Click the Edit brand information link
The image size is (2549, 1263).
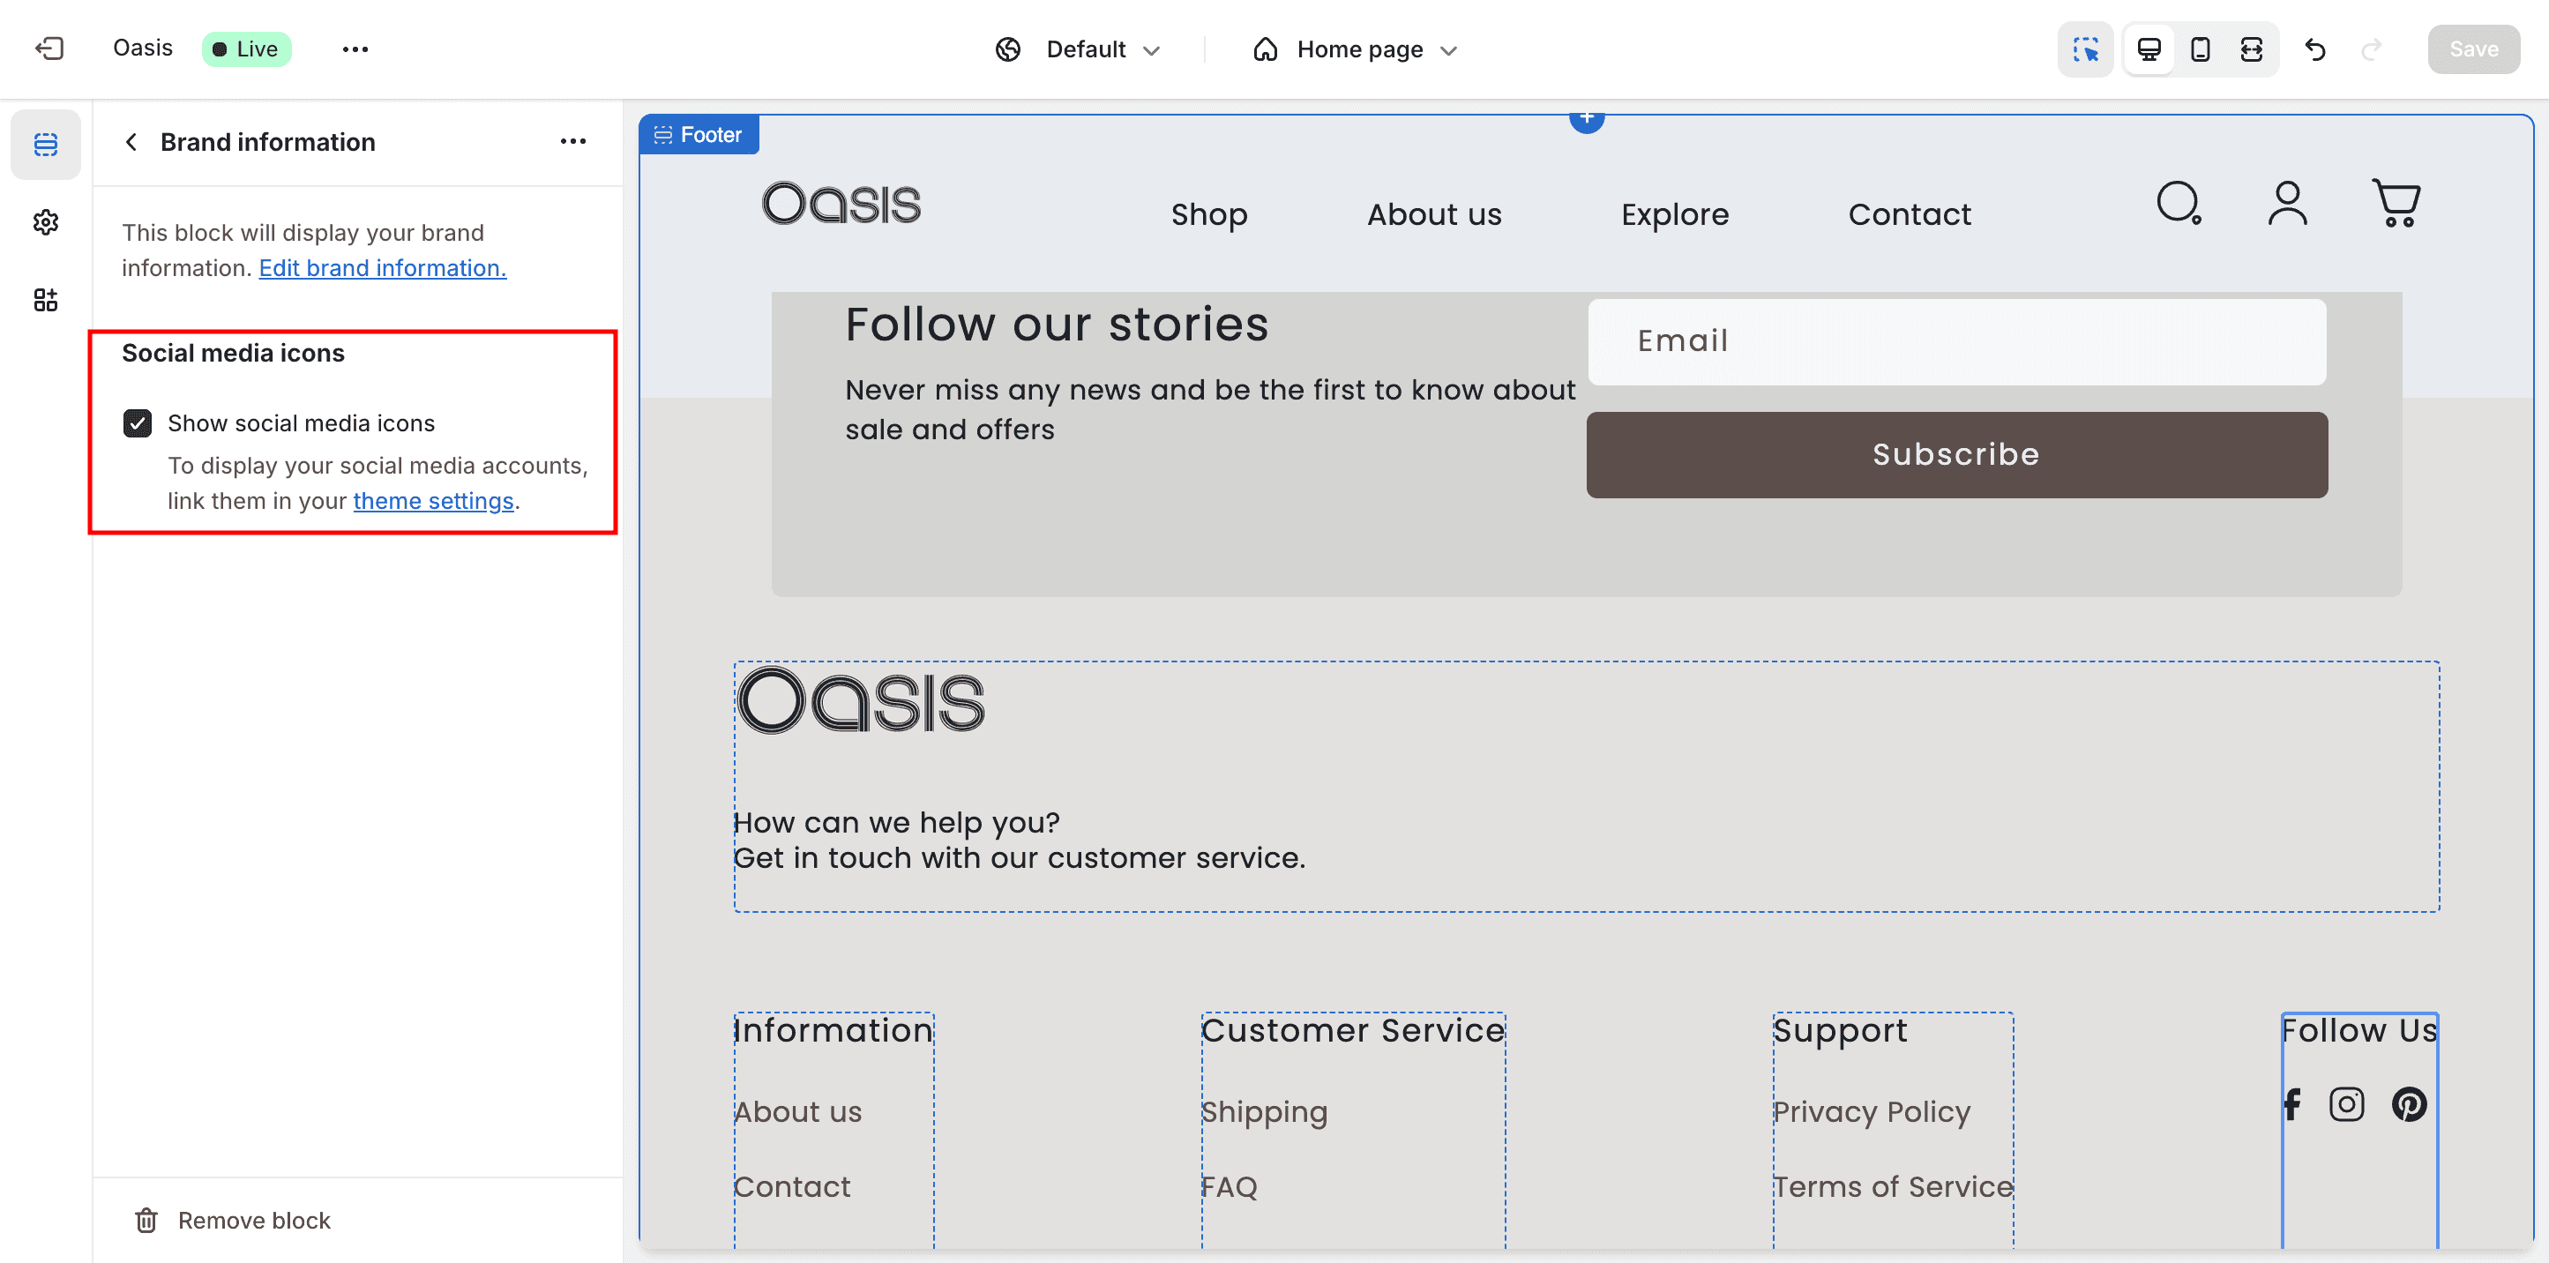pyautogui.click(x=382, y=268)
